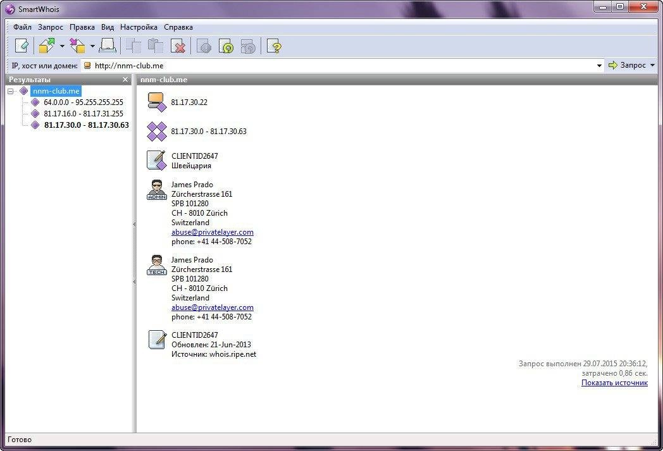Click the load results envelope icon
The width and height of the screenshot is (663, 451).
click(x=77, y=46)
